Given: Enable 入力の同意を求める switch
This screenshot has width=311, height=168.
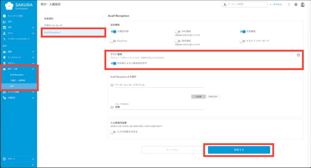Looking at the screenshot, I should coord(114,131).
